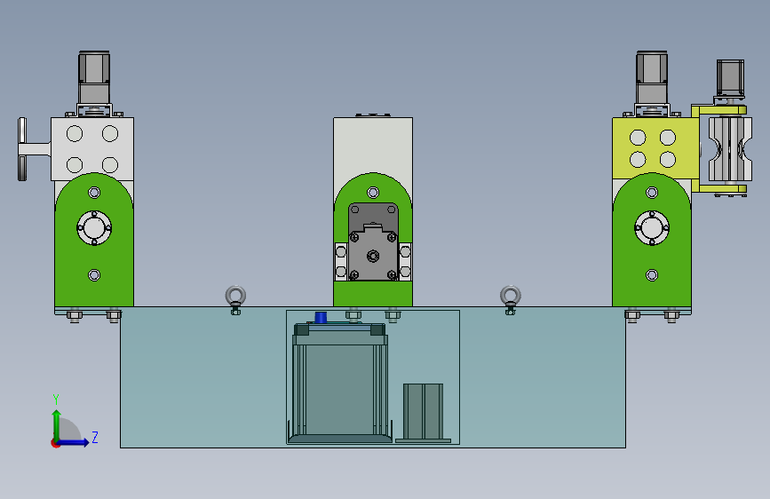770x499 pixels.
Task: Select the center green arched bracket top
Action: click(373, 189)
